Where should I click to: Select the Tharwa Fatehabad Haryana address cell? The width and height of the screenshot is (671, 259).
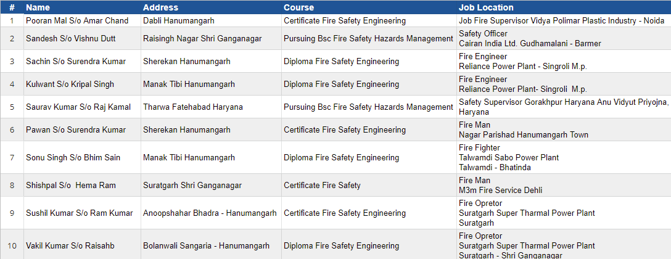193,107
